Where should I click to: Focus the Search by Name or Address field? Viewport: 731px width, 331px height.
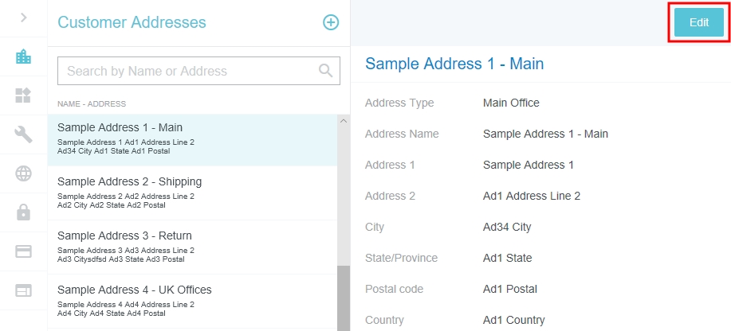pyautogui.click(x=187, y=71)
